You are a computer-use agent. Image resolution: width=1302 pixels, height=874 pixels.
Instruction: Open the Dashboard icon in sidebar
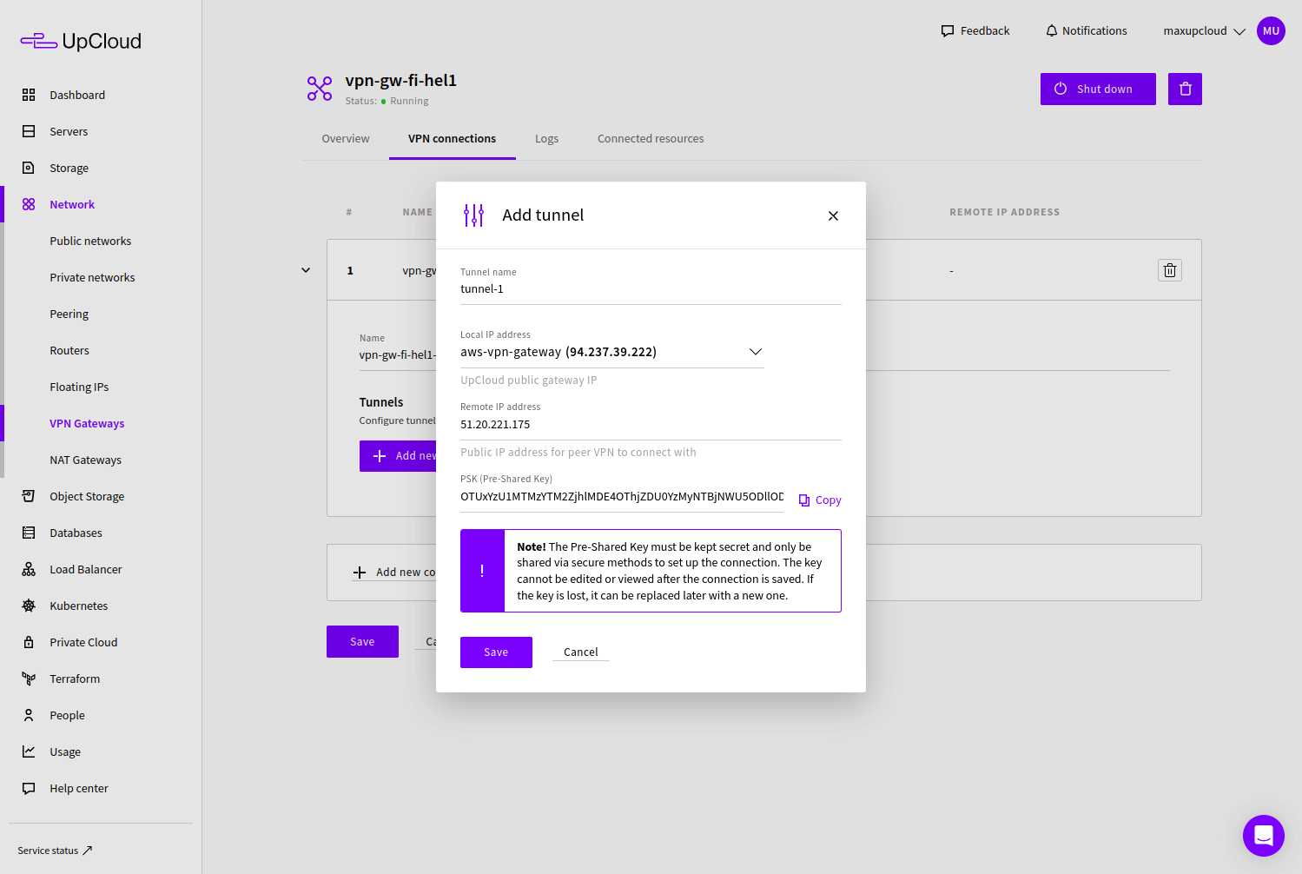(x=29, y=95)
